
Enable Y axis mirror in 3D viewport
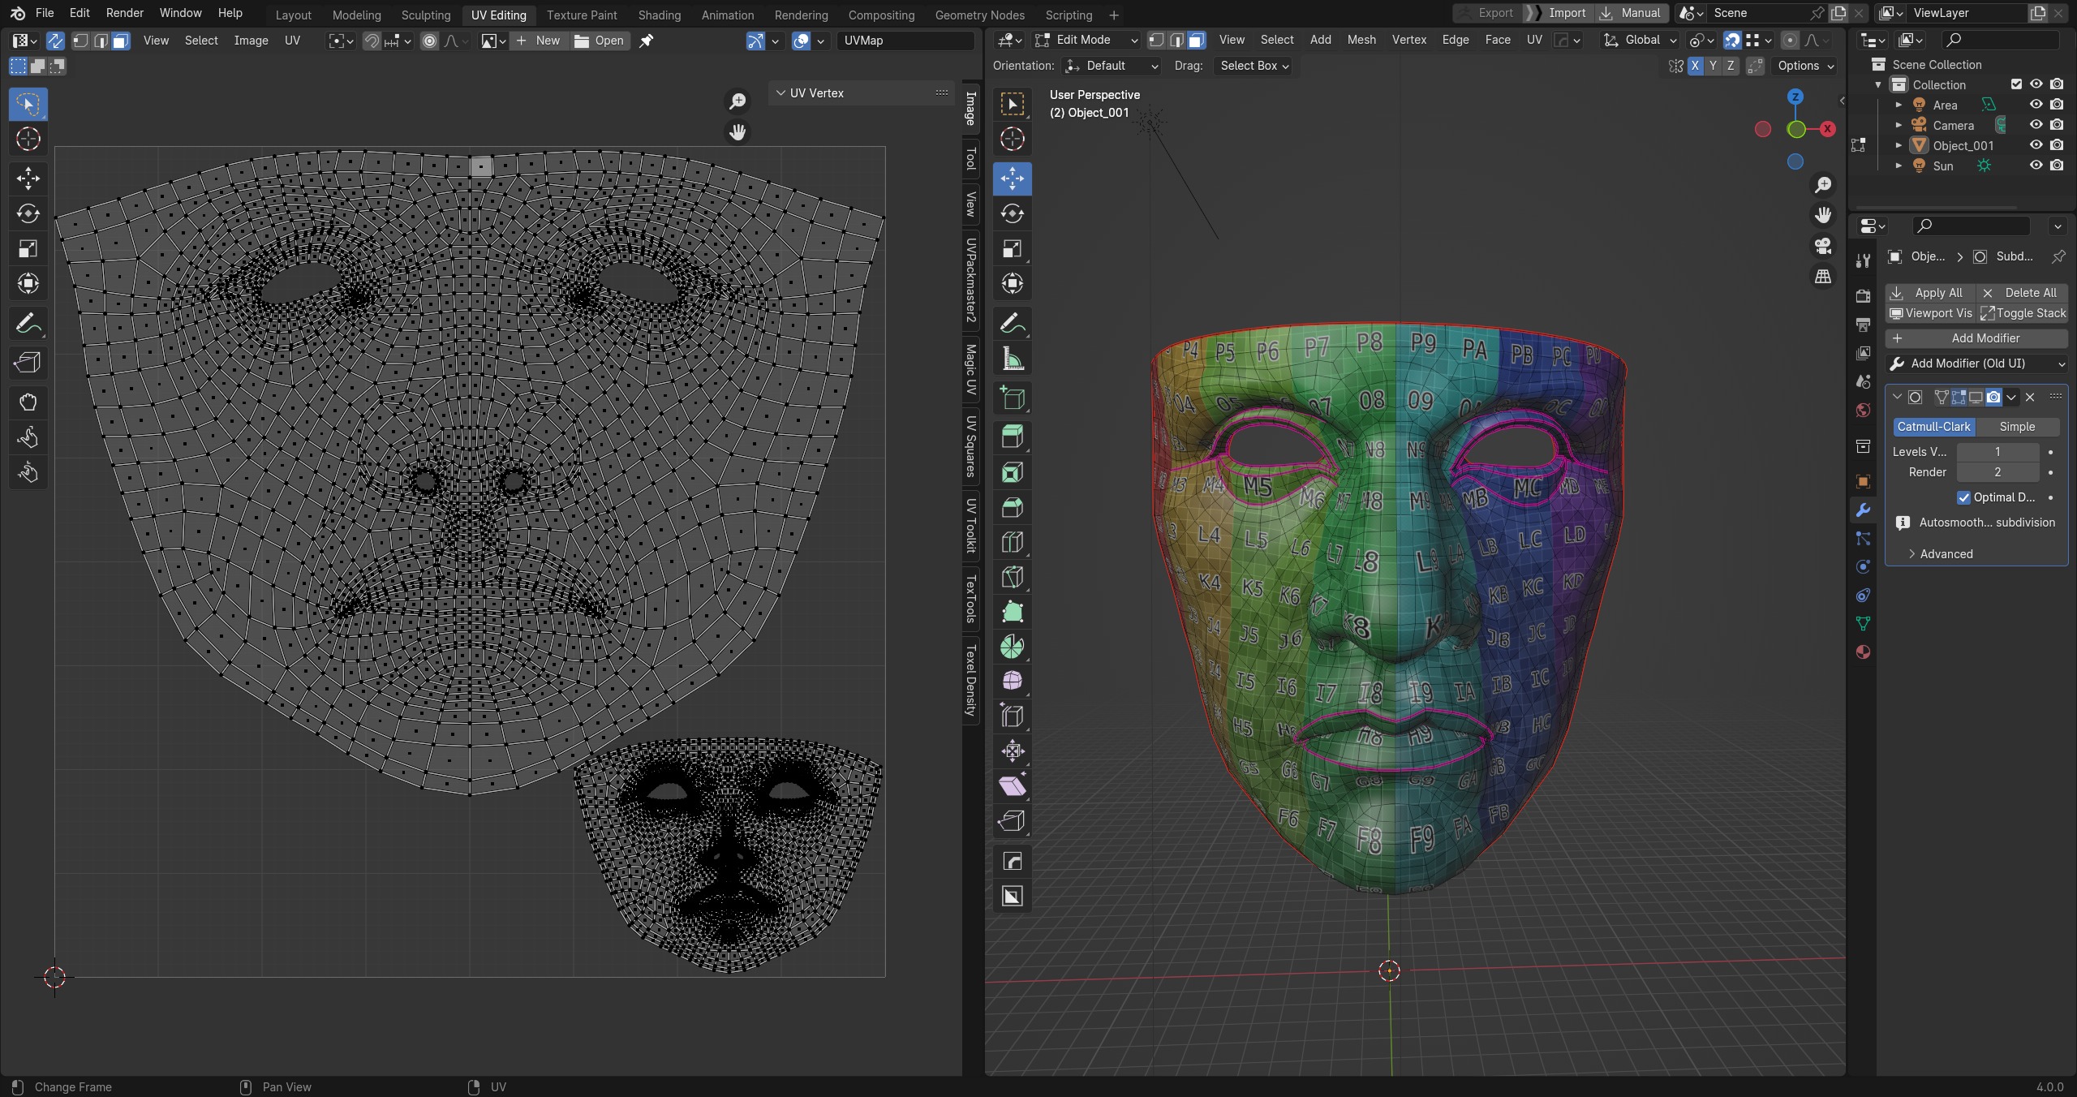point(1713,66)
